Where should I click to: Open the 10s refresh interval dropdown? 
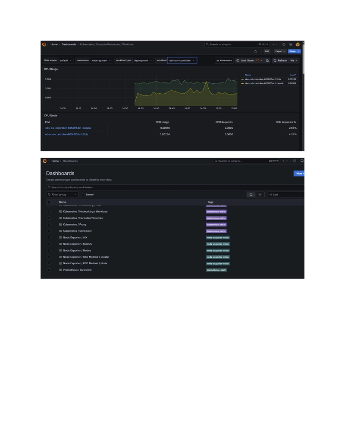(294, 60)
